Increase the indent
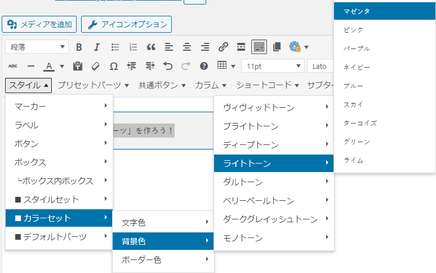The height and width of the screenshot is (273, 436). click(150, 66)
